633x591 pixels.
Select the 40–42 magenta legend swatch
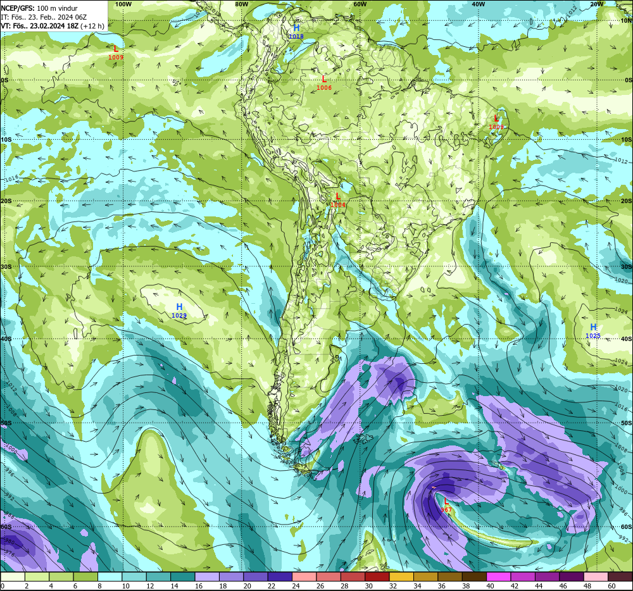499,576
